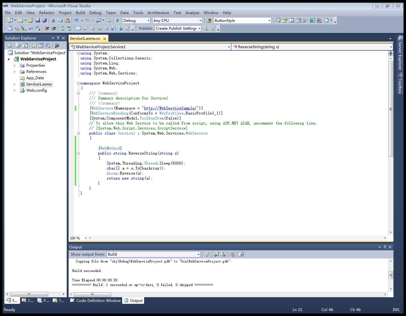Start debugging with the green play icon

pyautogui.click(x=118, y=20)
